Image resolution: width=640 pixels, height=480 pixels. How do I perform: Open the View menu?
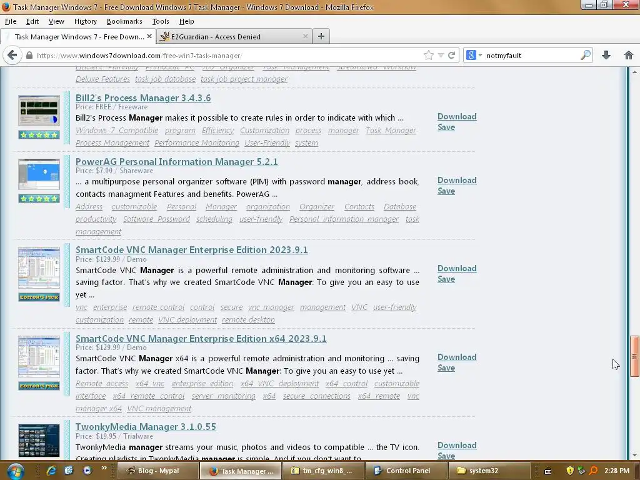click(x=56, y=21)
